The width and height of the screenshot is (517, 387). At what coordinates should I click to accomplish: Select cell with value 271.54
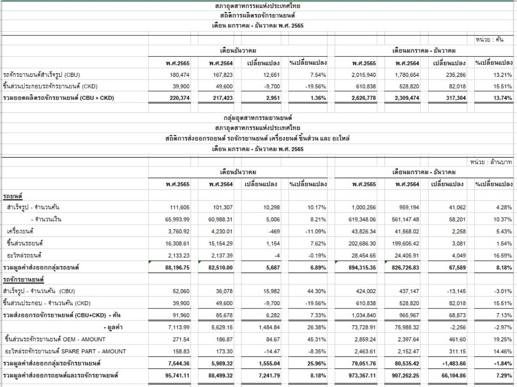coord(181,340)
